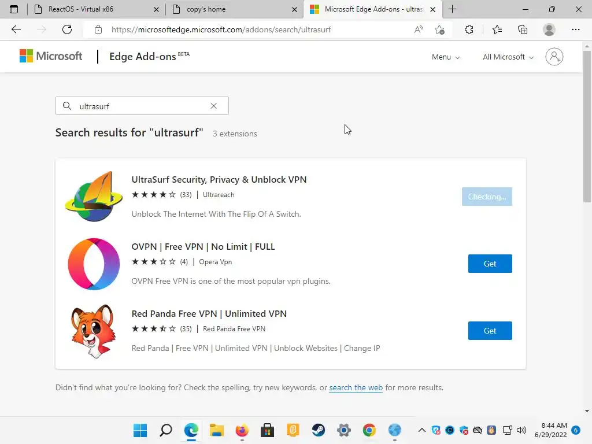
Task: Open taskbar Search
Action: 166,430
